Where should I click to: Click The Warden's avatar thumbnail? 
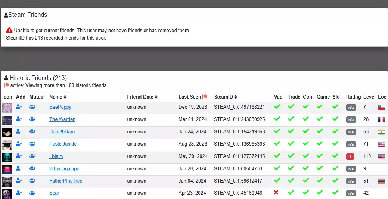7,120
